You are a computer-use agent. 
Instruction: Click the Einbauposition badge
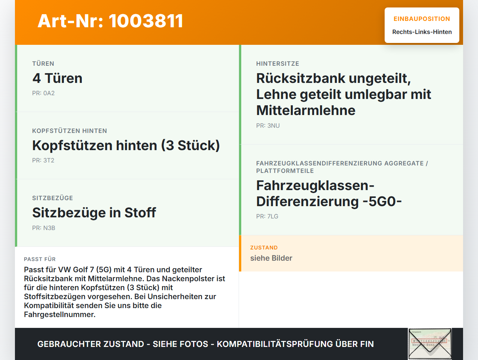pos(422,25)
